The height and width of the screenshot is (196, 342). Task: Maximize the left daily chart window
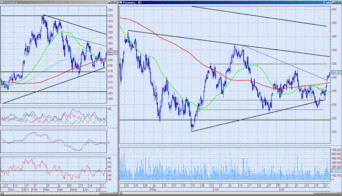click(x=112, y=2)
